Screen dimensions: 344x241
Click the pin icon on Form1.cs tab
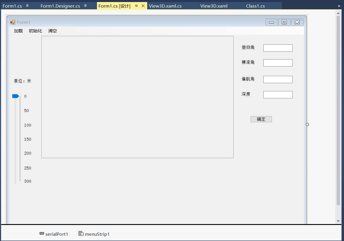[x=27, y=6]
